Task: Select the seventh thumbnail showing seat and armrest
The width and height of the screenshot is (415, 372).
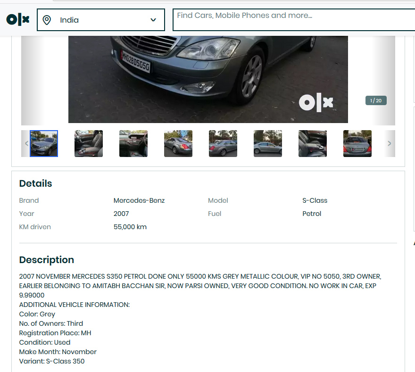Action: click(x=313, y=143)
